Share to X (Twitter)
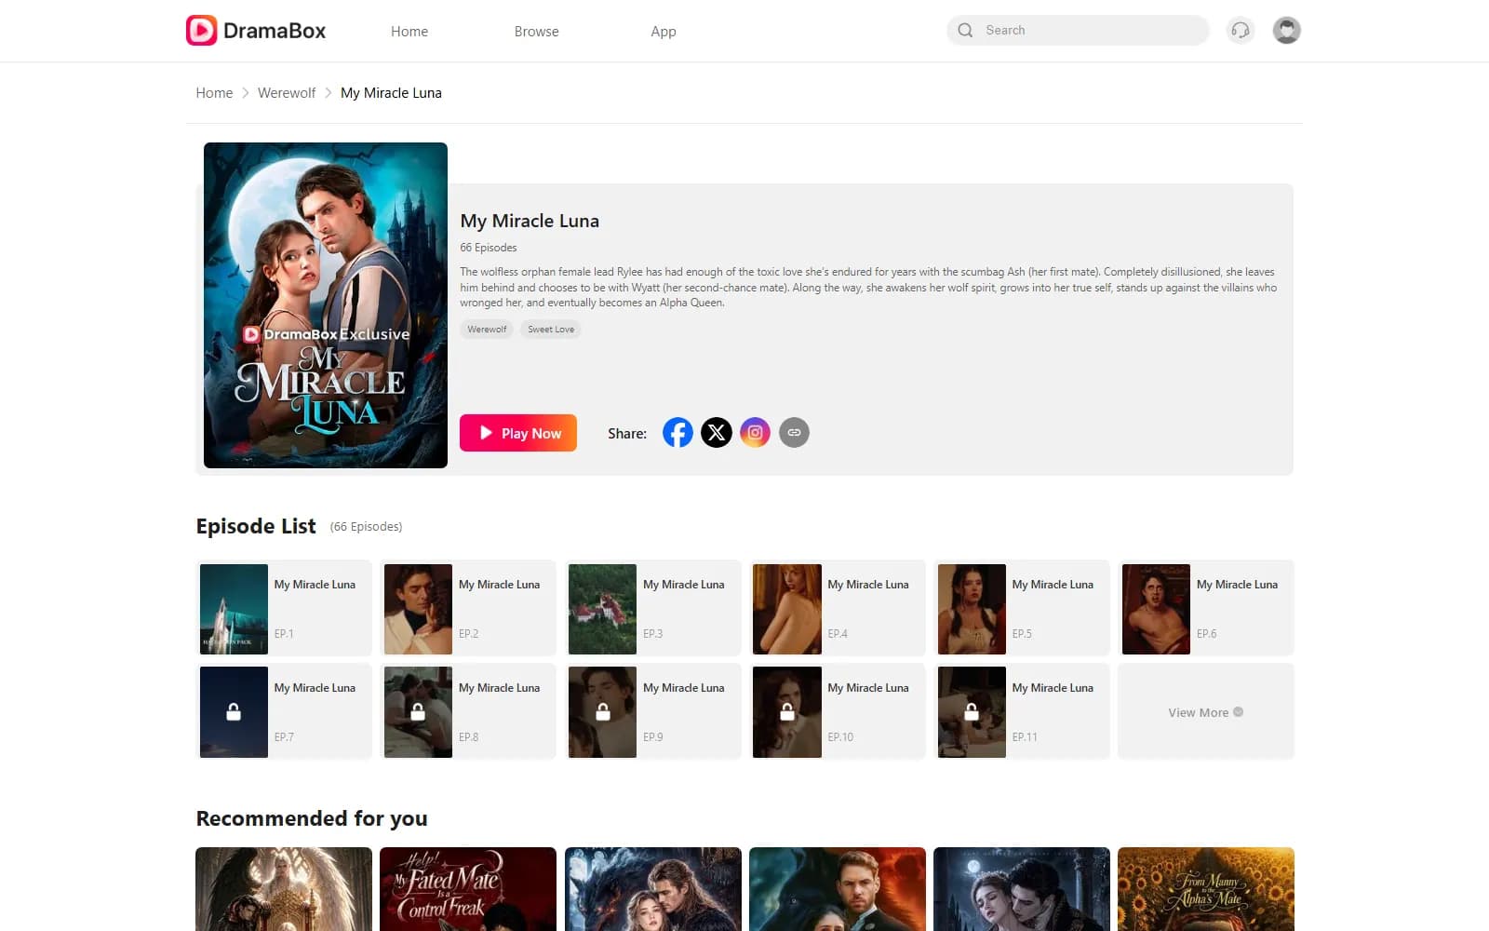 tap(717, 433)
